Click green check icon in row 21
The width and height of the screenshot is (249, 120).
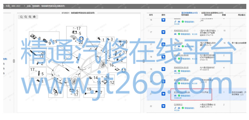click(179, 96)
